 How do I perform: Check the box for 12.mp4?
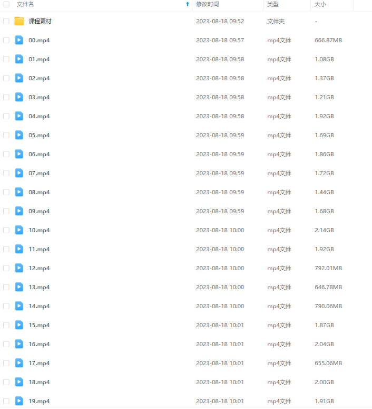tap(6, 268)
